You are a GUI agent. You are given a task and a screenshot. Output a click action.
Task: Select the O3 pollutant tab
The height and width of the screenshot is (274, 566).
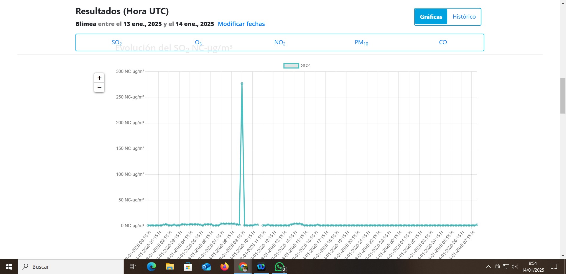[x=198, y=42]
